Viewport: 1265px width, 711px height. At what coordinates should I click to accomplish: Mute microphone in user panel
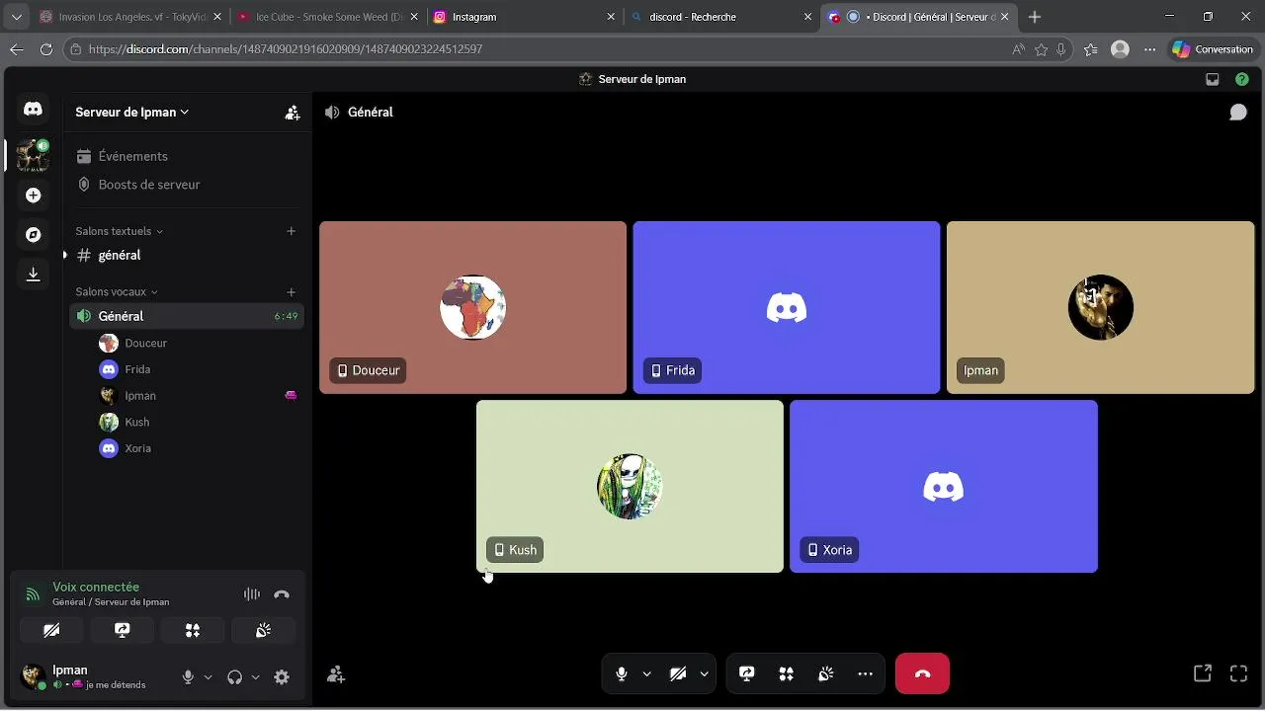point(188,677)
